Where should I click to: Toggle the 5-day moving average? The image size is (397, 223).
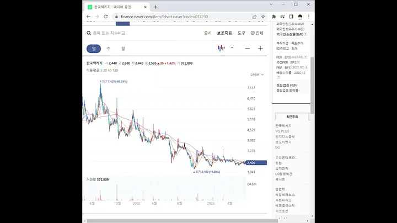click(x=101, y=71)
